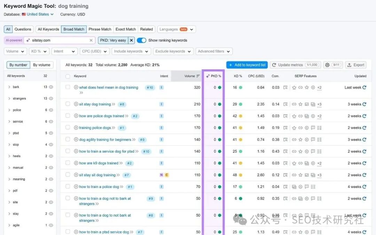Screen dimensions: 376x235
Task: Toggle eye icon for 'ptsd' group
Action: [x=51, y=133]
